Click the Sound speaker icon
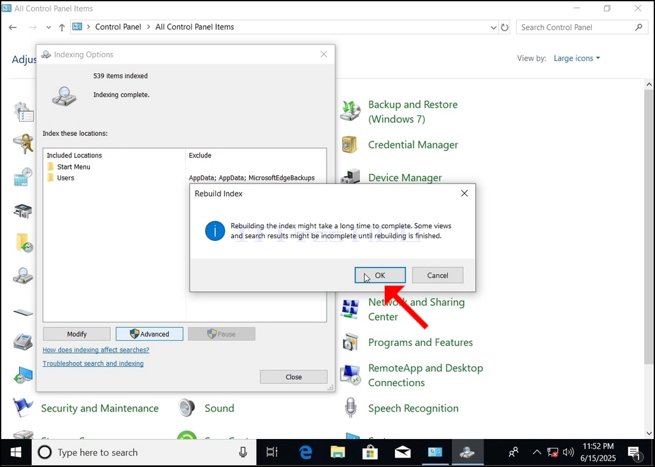The height and width of the screenshot is (467, 655). (187, 408)
